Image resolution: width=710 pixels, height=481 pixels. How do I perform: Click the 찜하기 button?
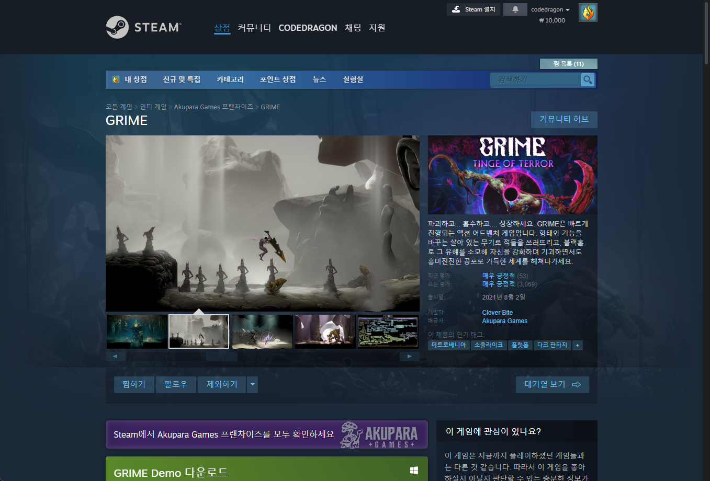134,385
